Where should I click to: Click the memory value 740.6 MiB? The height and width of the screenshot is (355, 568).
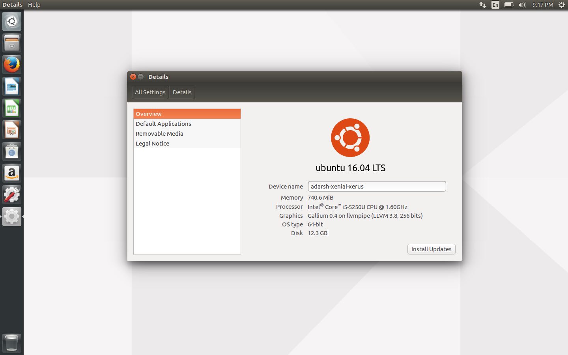coord(320,198)
